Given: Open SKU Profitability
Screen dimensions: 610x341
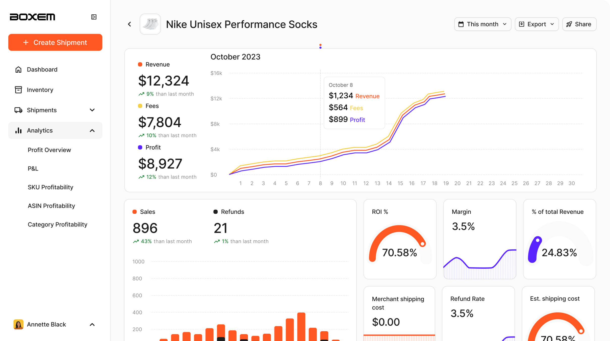Looking at the screenshot, I should [x=50, y=187].
